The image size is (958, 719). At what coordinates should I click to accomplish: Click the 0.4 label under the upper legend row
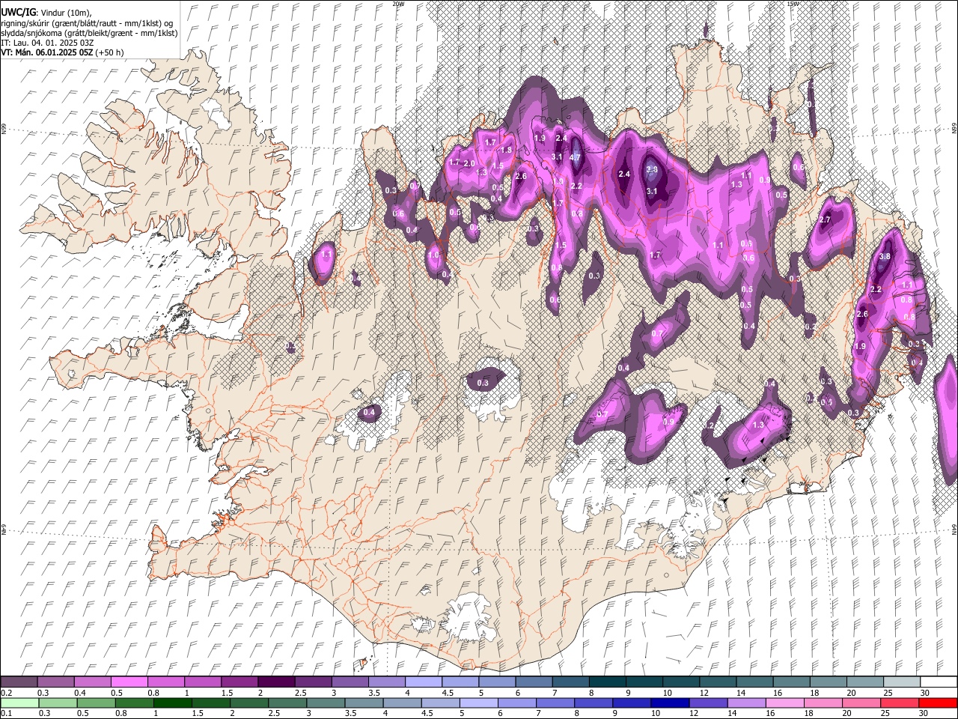pos(79,693)
